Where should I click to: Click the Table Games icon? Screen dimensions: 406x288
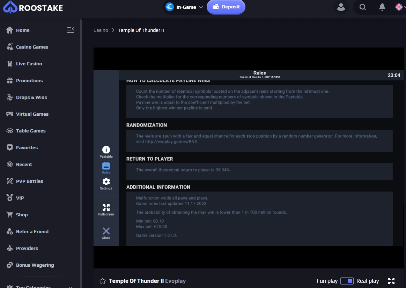click(9, 131)
